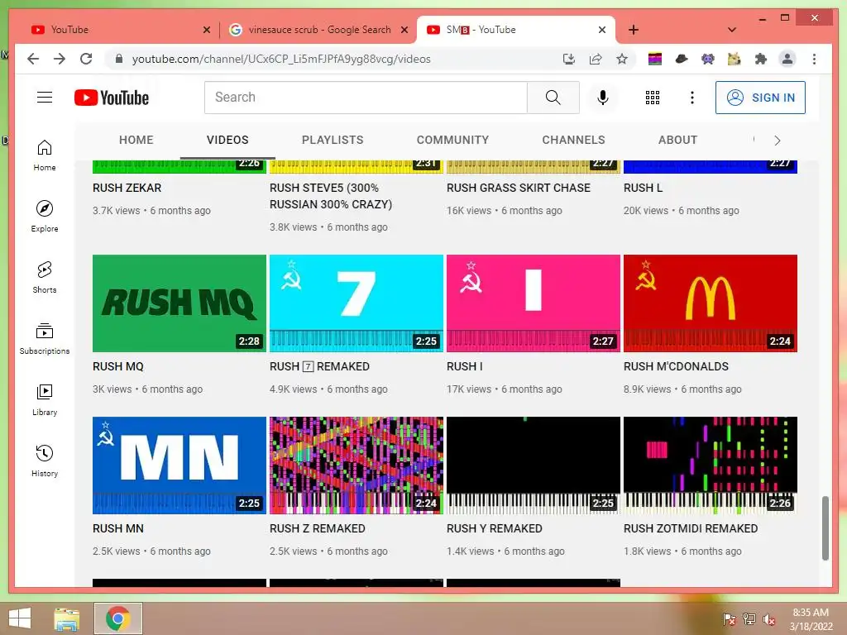
Task: Open Home in the sidebar
Action: (x=45, y=155)
